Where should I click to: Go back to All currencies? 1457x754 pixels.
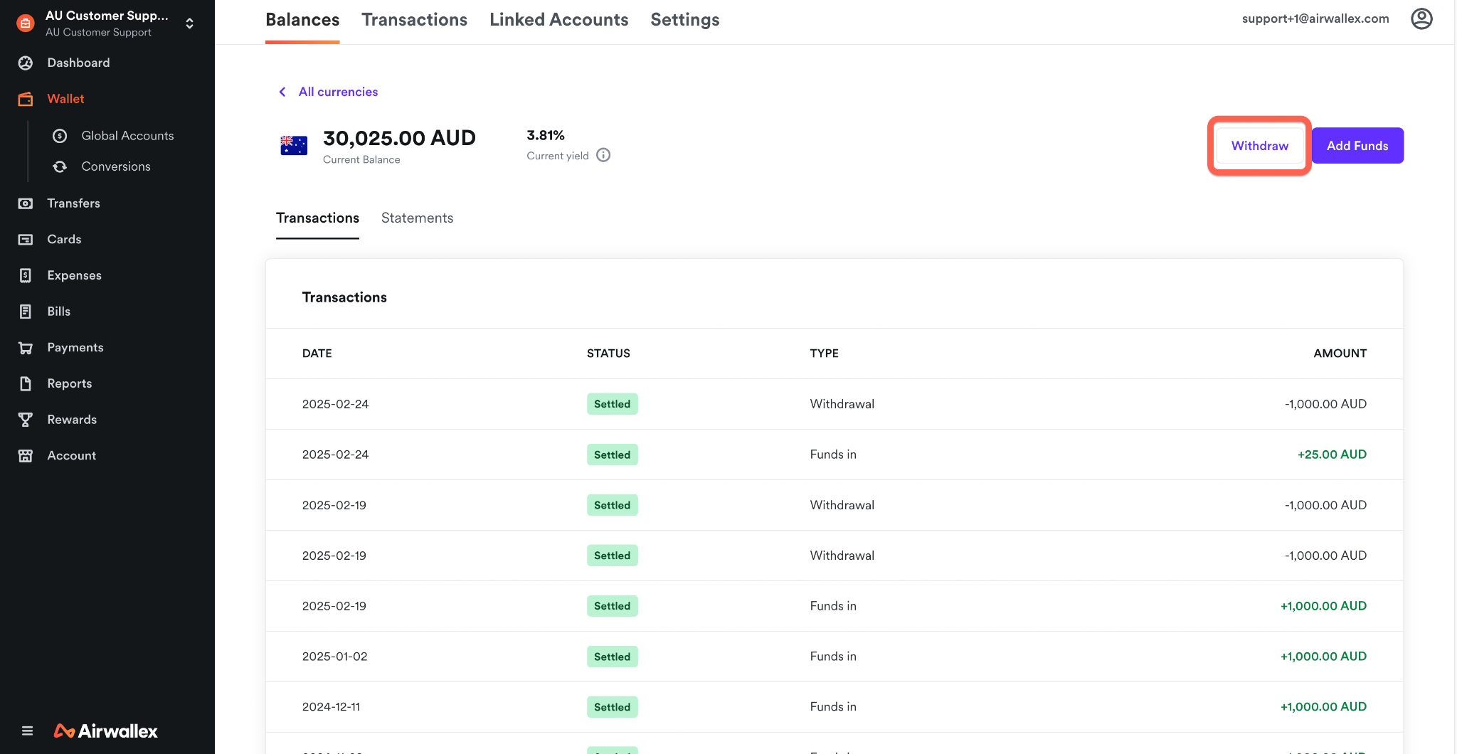338,92
